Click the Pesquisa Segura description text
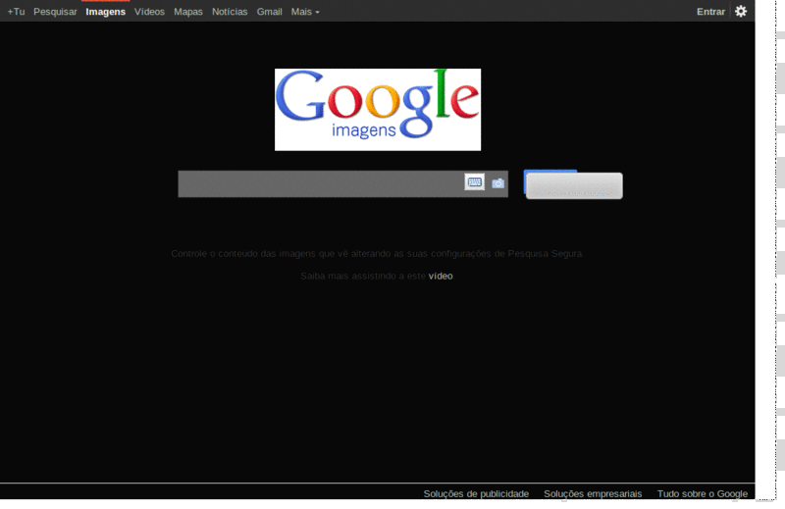Image resolution: width=785 pixels, height=509 pixels. pos(377,254)
